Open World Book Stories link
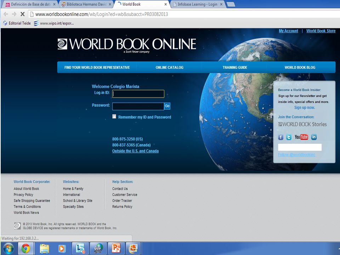The height and width of the screenshot is (255, 340). tap(302, 124)
